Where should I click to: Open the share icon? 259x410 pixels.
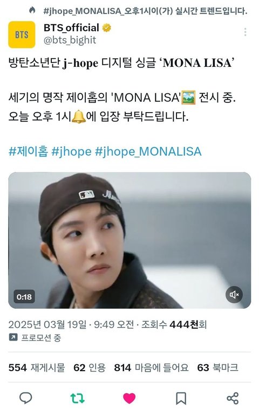tap(233, 398)
